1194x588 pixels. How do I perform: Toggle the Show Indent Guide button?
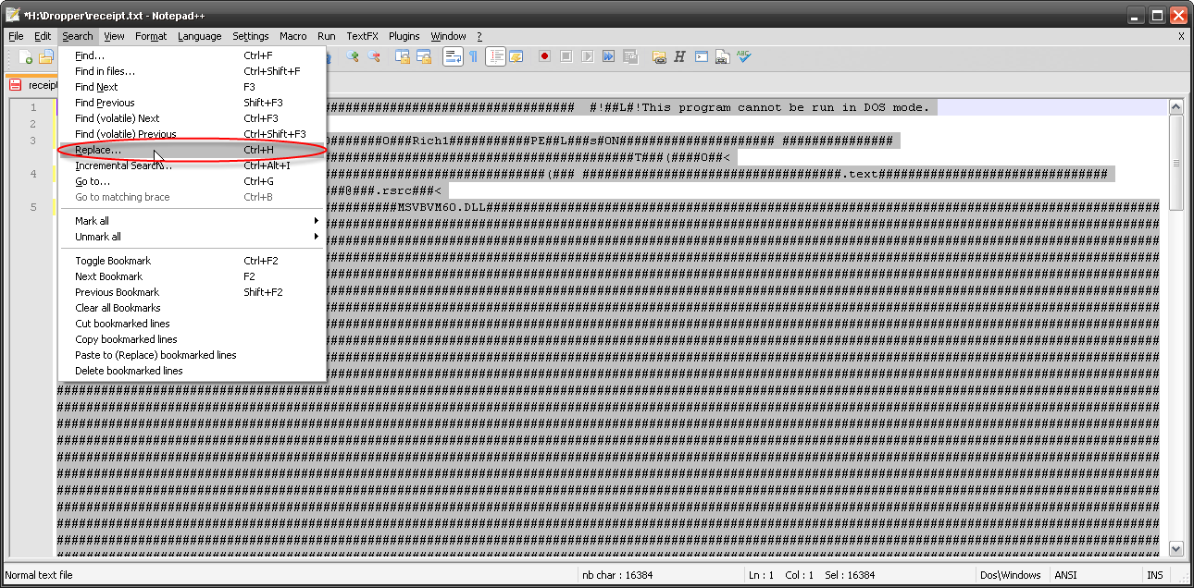tap(495, 56)
